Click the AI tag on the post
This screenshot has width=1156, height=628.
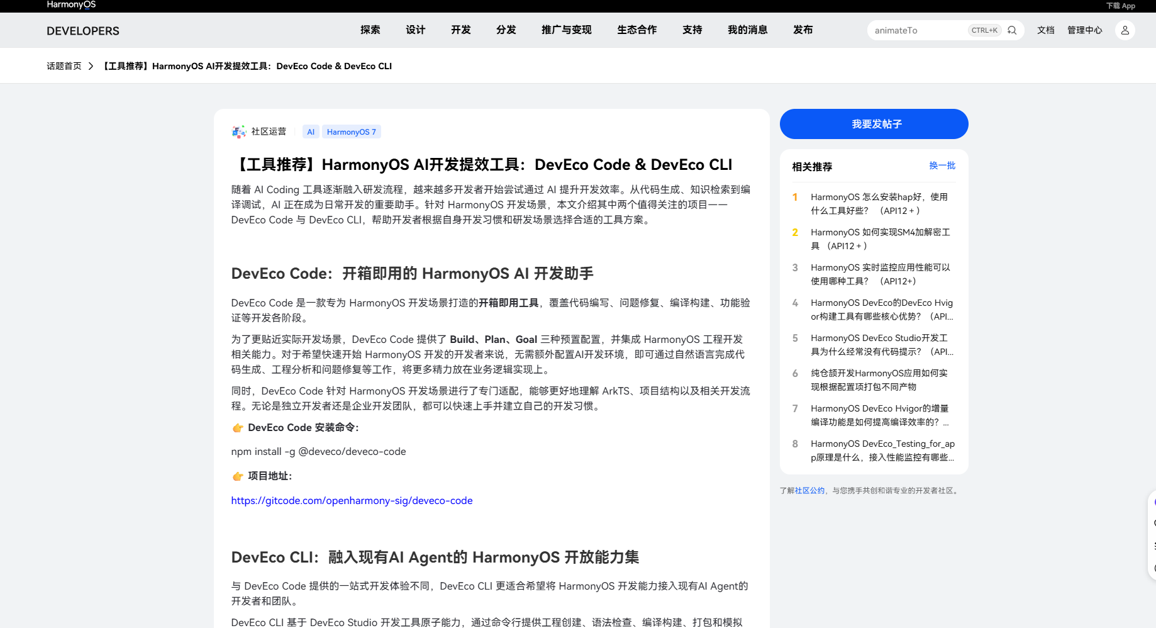[311, 132]
